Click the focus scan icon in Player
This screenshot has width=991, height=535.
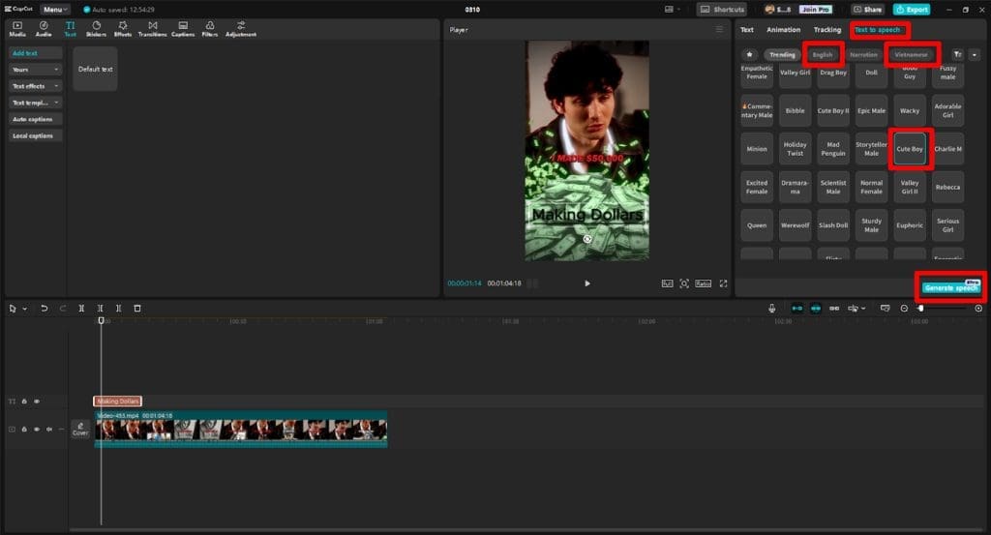coord(684,283)
